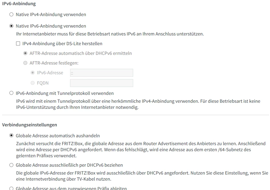Click the 'Native IPv6-Anbindung verwenden' label text
This screenshot has height=190, width=270.
pos(51,26)
